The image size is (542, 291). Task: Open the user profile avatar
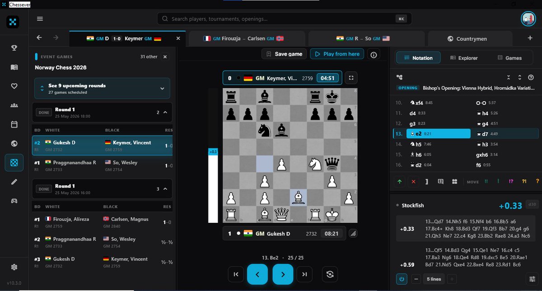pyautogui.click(x=528, y=19)
